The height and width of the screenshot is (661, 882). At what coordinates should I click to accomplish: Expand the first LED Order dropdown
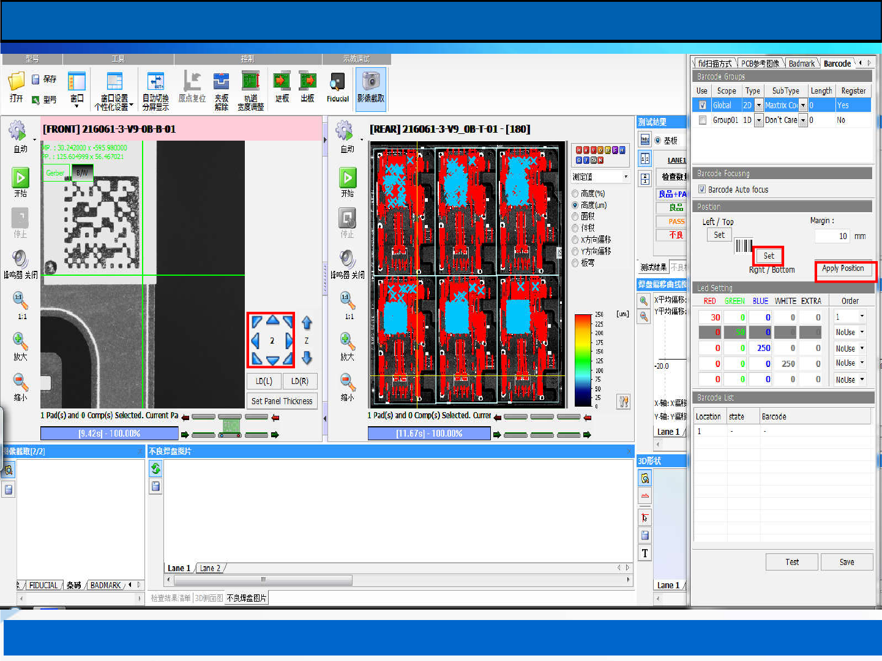862,317
